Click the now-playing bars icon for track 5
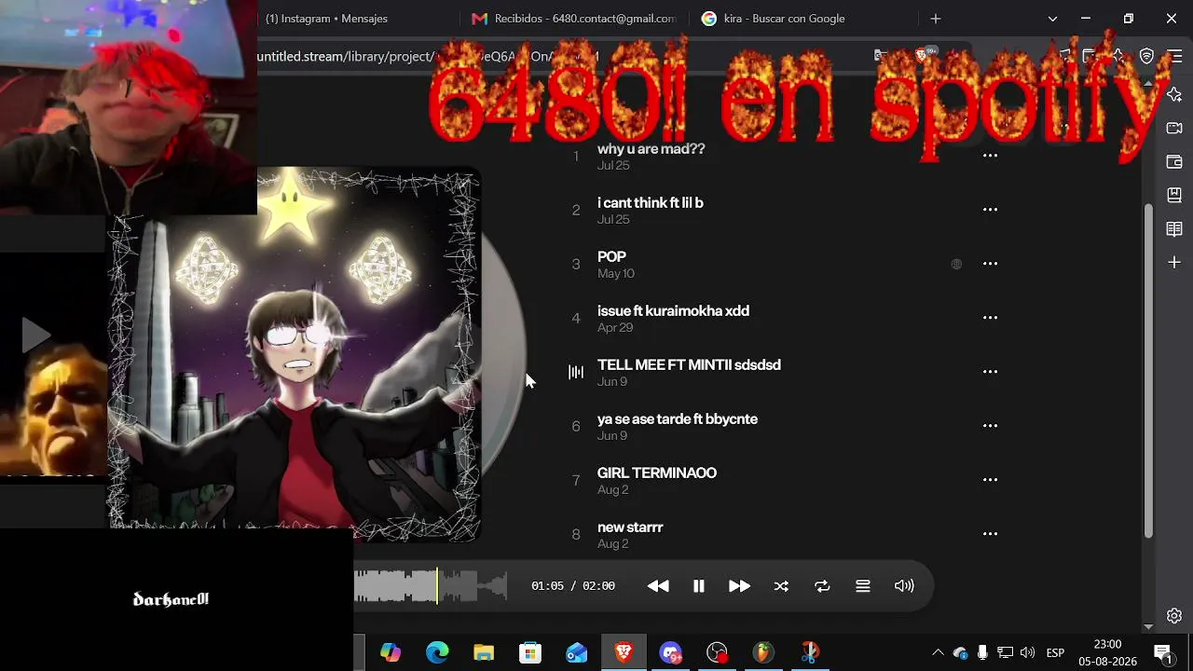This screenshot has height=671, width=1193. pyautogui.click(x=576, y=372)
